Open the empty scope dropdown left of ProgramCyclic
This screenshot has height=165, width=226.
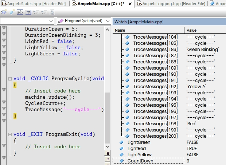[27, 21]
